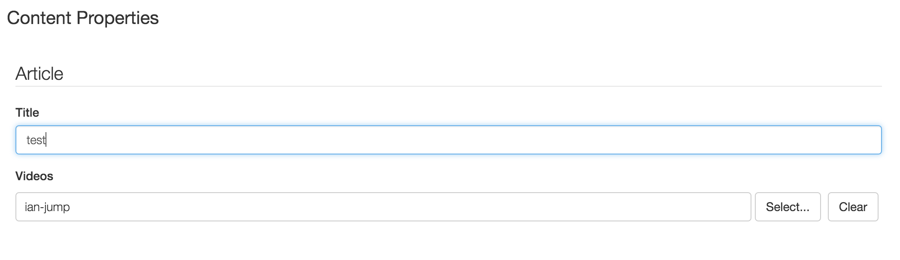Click the Content Properties heading

[83, 18]
